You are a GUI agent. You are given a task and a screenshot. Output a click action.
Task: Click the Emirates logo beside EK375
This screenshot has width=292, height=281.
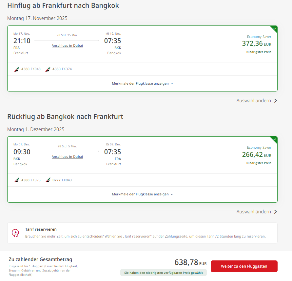17,180
